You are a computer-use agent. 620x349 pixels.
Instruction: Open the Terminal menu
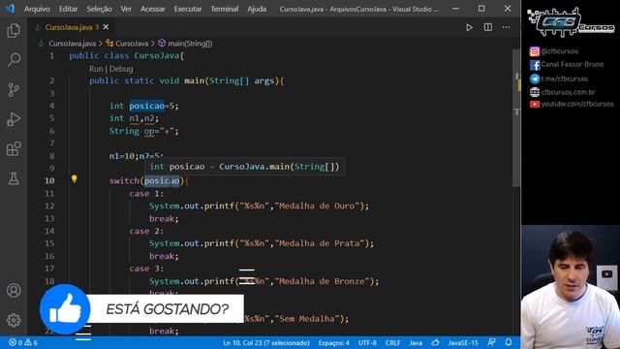(225, 9)
